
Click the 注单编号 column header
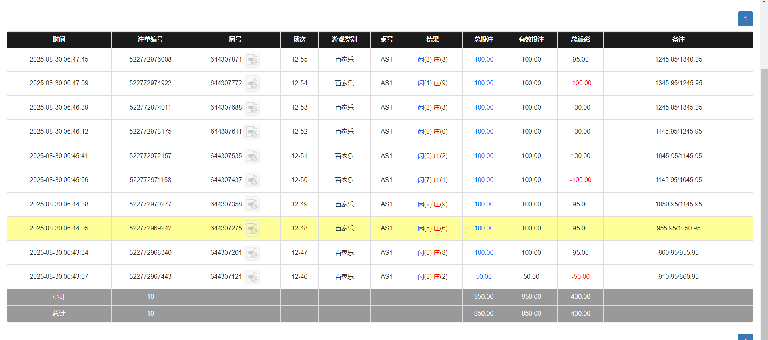[150, 40]
